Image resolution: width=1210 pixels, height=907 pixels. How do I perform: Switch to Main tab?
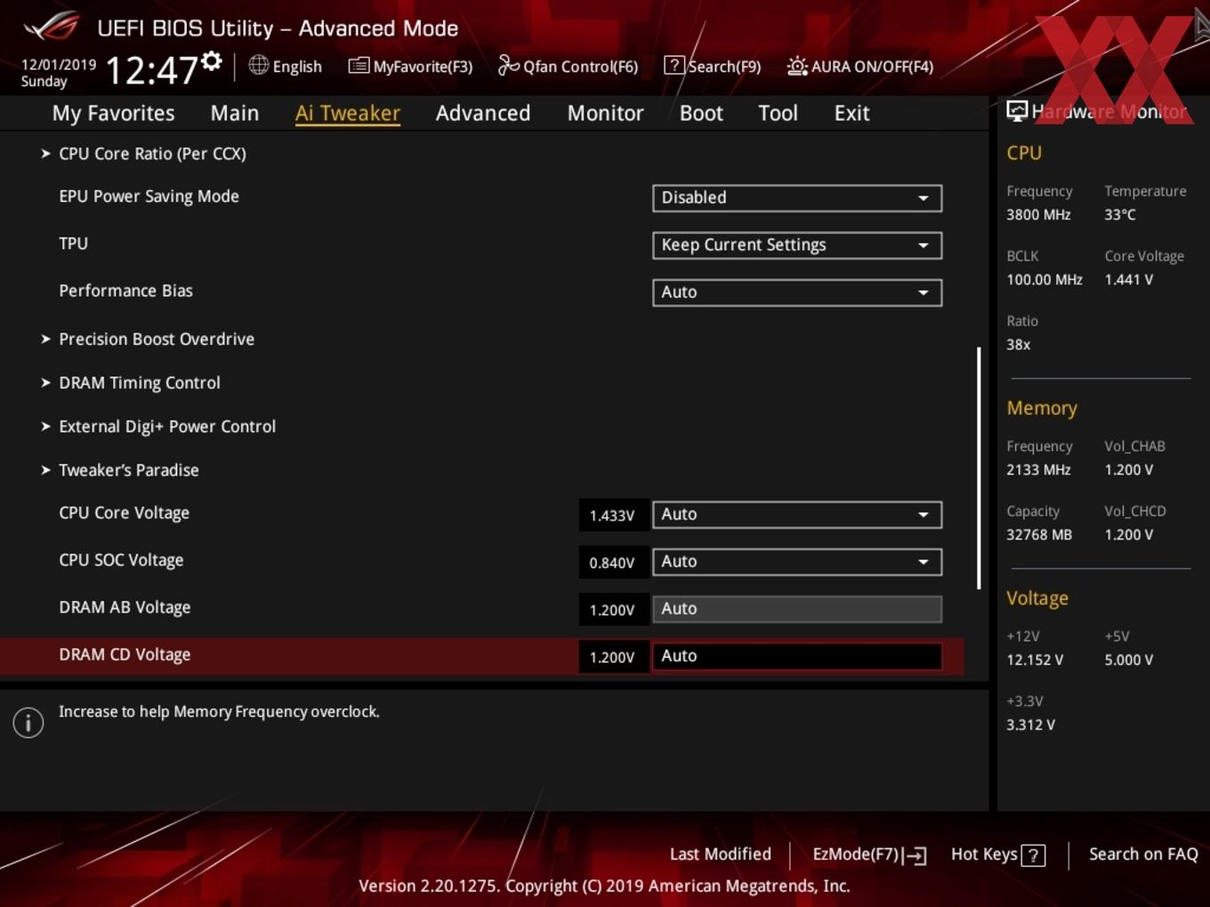coord(235,113)
